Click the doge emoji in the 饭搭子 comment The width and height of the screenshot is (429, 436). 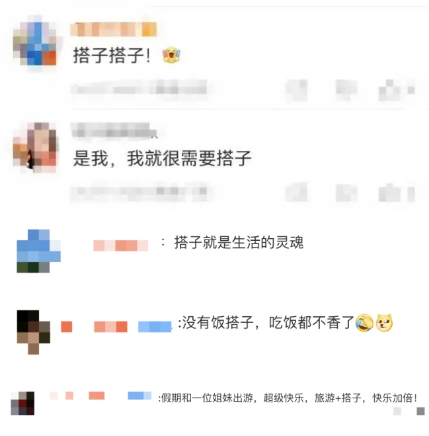click(384, 323)
